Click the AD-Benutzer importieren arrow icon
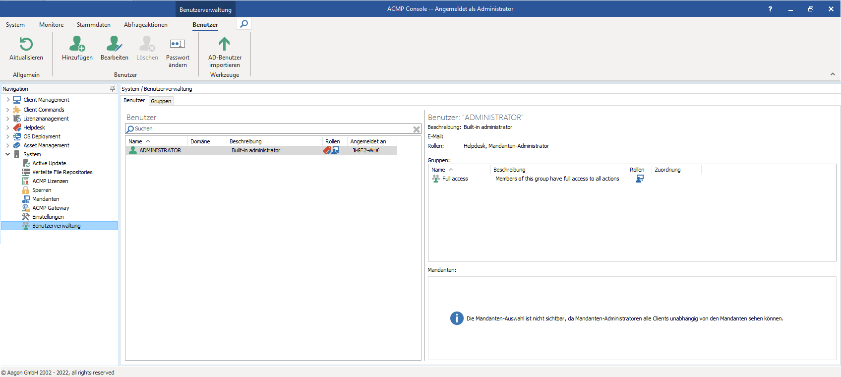The height and width of the screenshot is (377, 841). pyautogui.click(x=224, y=44)
